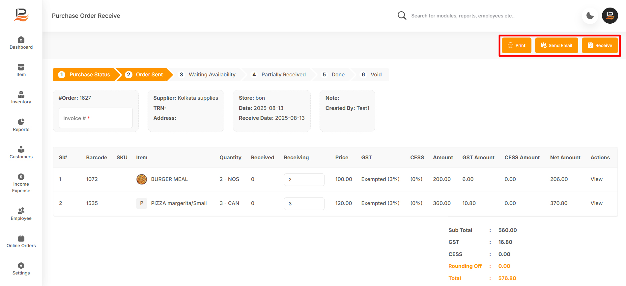Open Settings in the sidebar
The image size is (626, 286).
(21, 269)
